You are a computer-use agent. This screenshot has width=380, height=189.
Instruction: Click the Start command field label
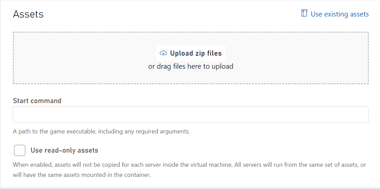point(37,101)
